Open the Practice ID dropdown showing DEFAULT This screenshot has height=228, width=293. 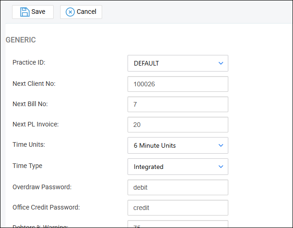coord(177,63)
